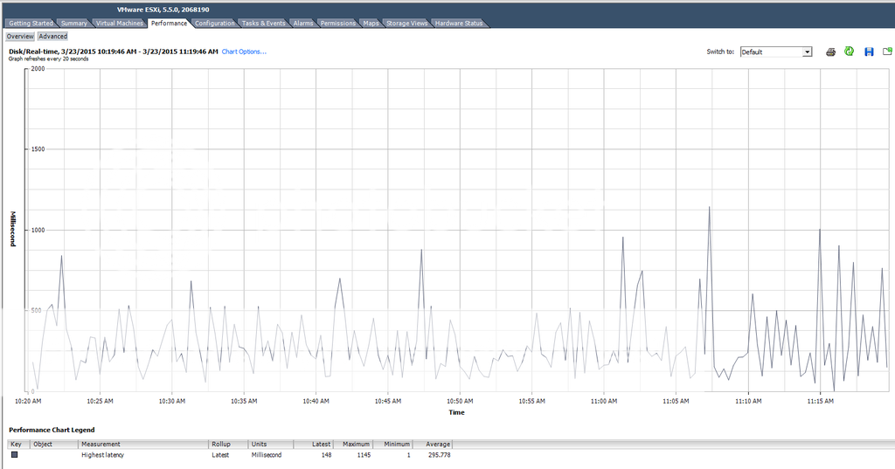Go to the Configuration tab
This screenshot has height=469, width=895.
[215, 24]
